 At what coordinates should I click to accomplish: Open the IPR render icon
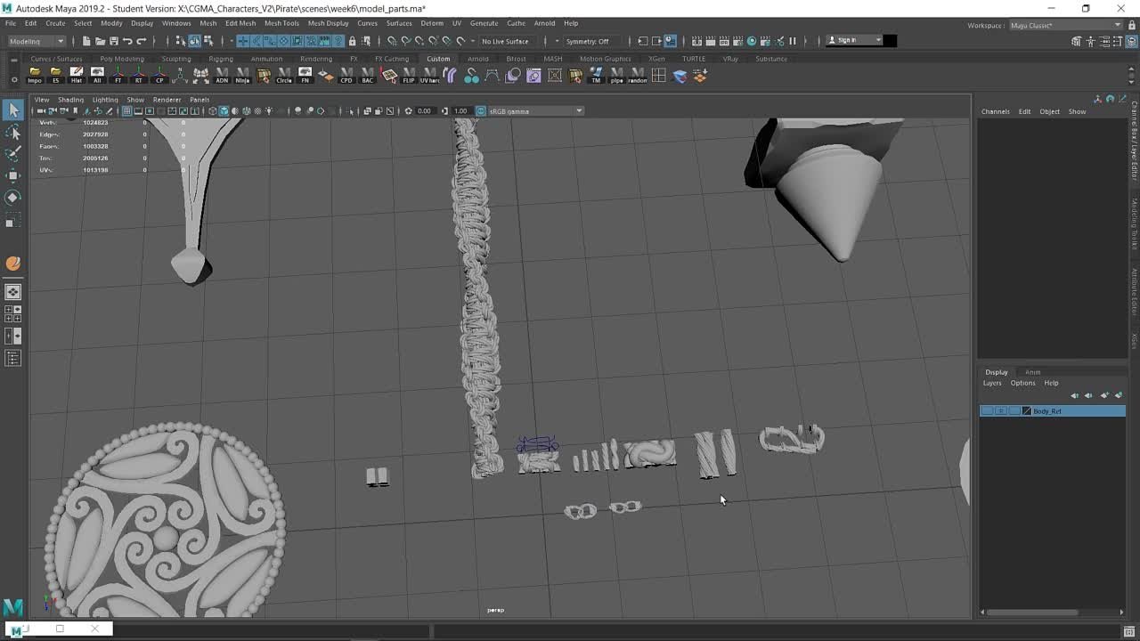pyautogui.click(x=724, y=41)
